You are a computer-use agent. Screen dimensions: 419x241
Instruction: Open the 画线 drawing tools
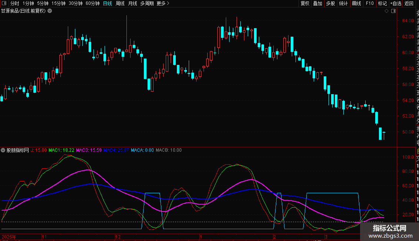pos(356,3)
